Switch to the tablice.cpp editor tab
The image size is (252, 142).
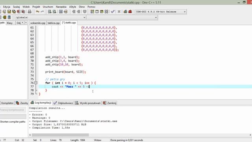pos(54,23)
